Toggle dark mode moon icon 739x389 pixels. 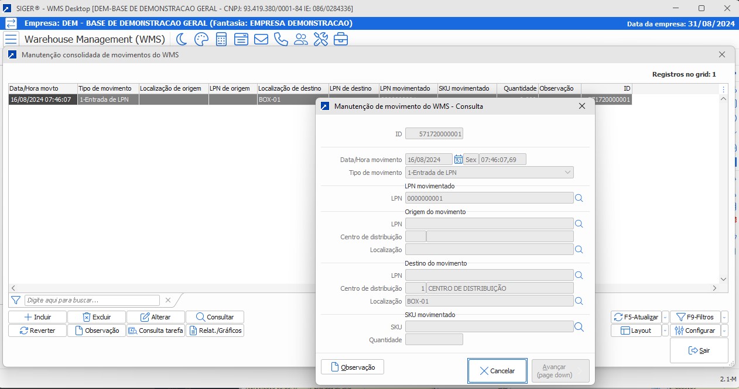182,39
